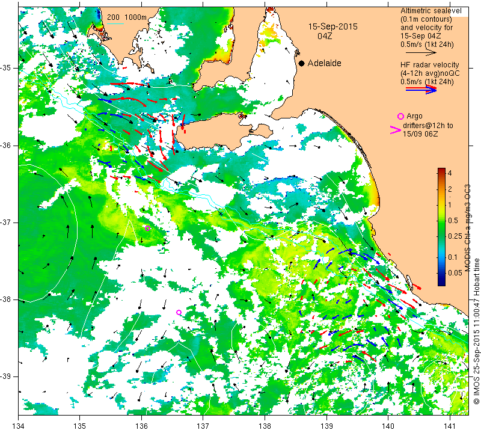Viewport: 481px width, 433px height.
Task: Click the '0.5m/s (1kt 24h)' altimetric scale text
Action: pyautogui.click(x=427, y=44)
